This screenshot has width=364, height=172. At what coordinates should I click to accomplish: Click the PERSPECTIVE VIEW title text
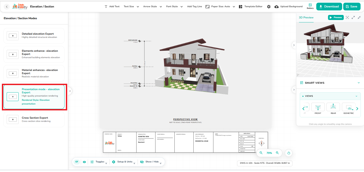185,119
